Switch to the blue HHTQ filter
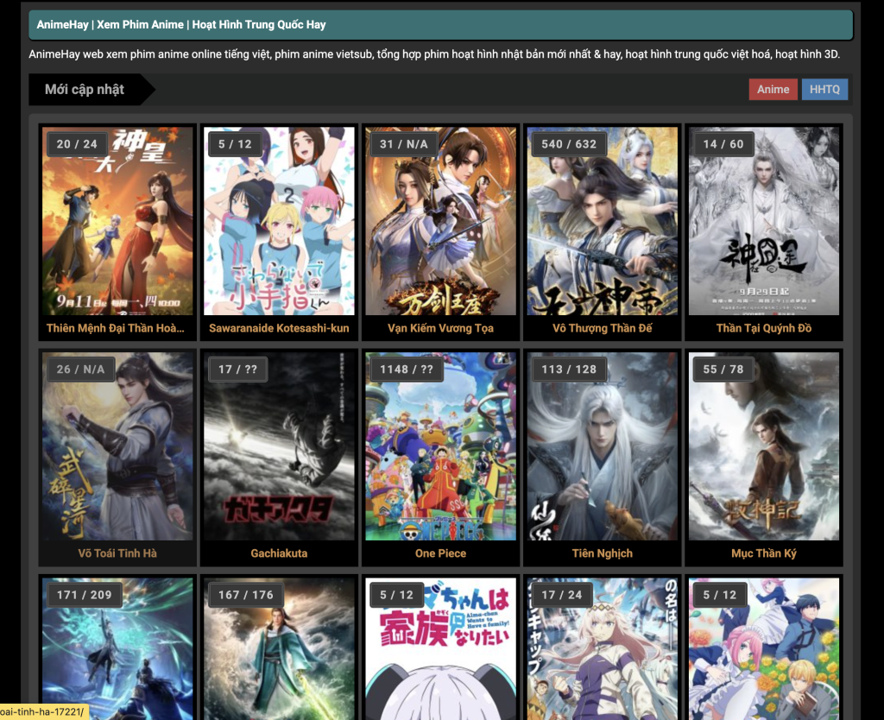 click(x=824, y=90)
